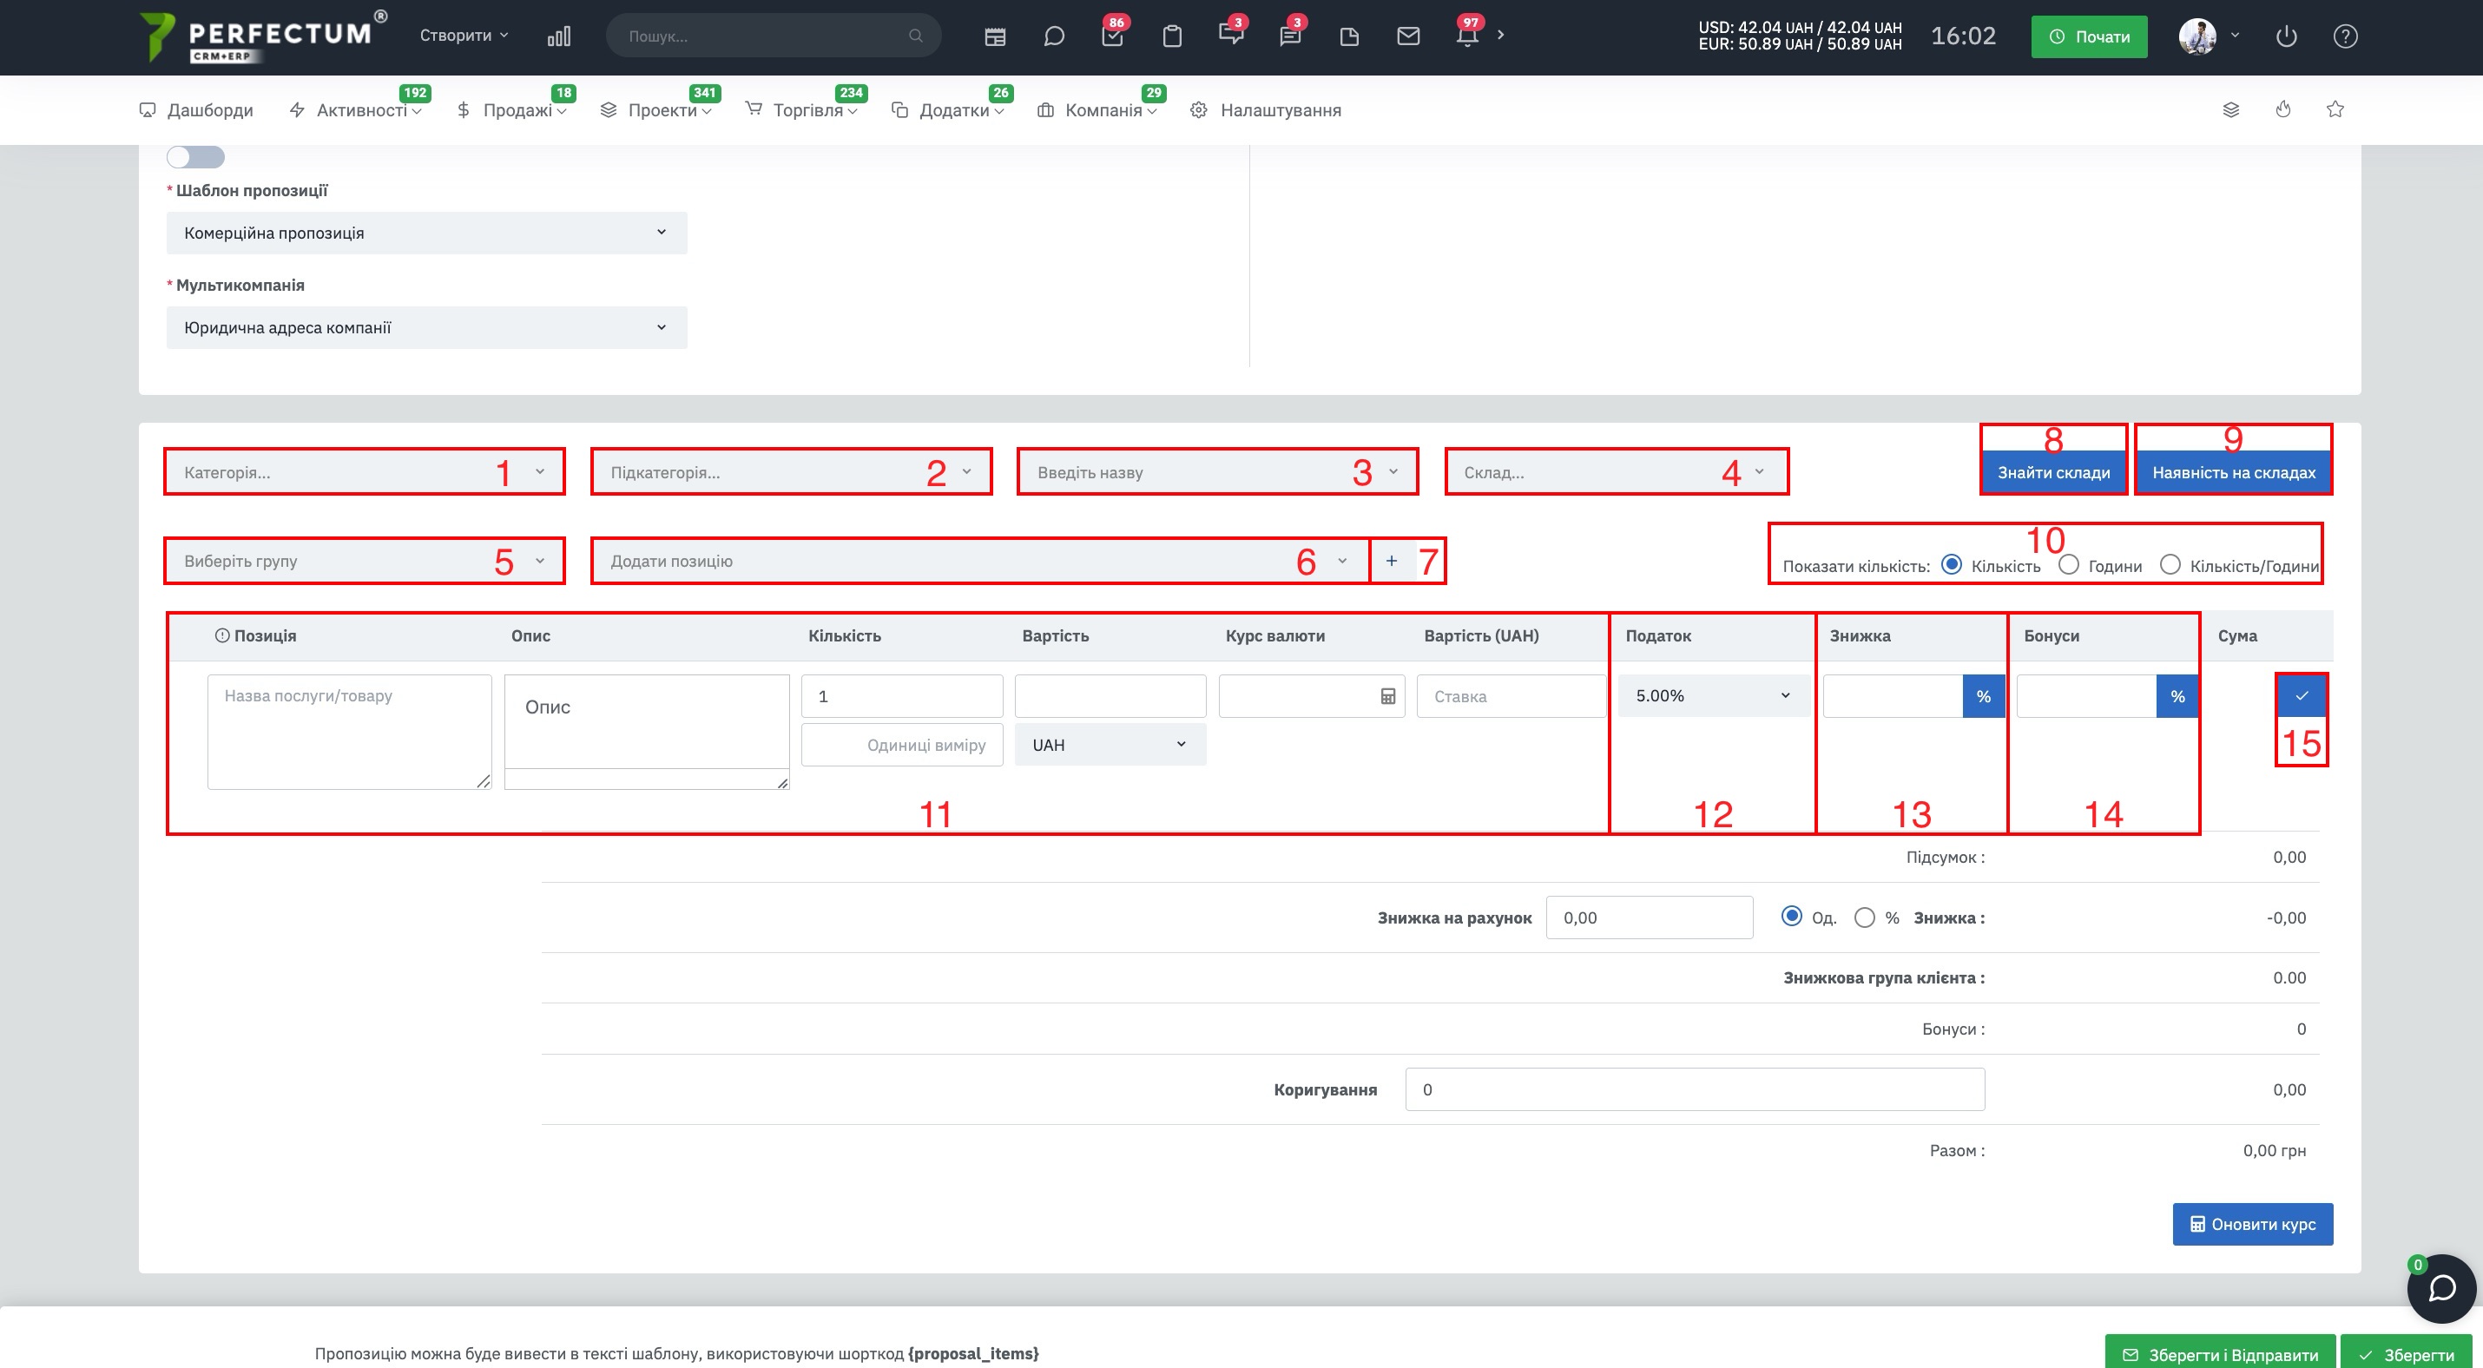Click the Коригування input field
Screen dimensions: 2483x1368
[x=1695, y=1089]
